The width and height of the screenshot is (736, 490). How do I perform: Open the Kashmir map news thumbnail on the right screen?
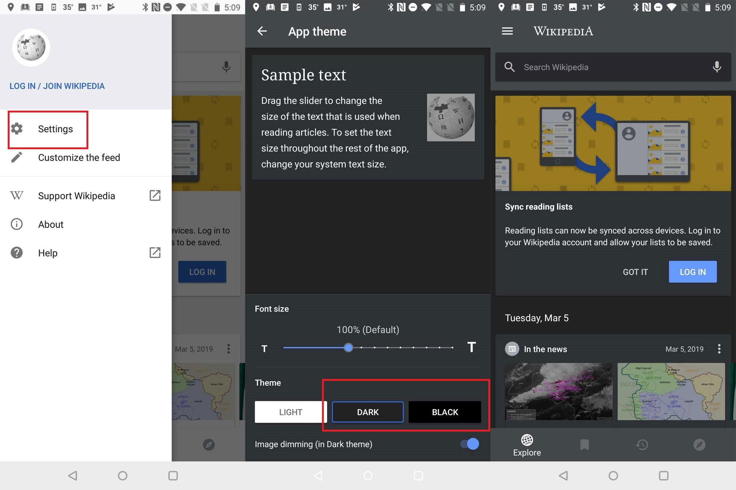coord(671,391)
